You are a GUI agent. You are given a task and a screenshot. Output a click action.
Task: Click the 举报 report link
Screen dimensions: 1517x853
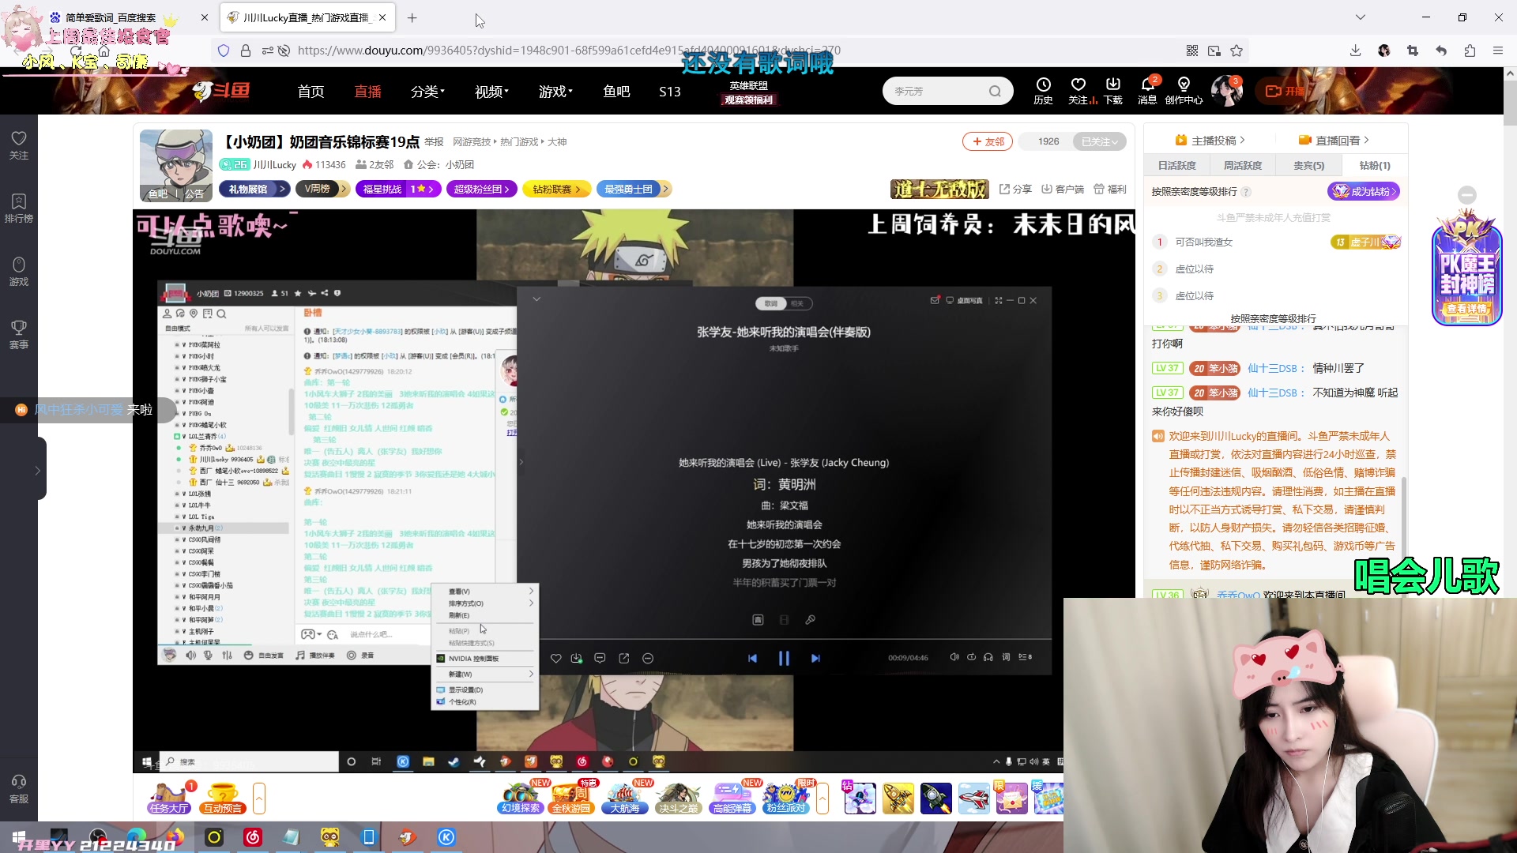click(x=434, y=142)
